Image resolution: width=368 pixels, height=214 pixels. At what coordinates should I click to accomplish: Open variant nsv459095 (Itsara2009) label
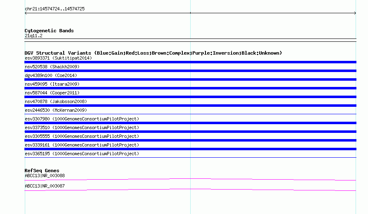pyautogui.click(x=52, y=84)
